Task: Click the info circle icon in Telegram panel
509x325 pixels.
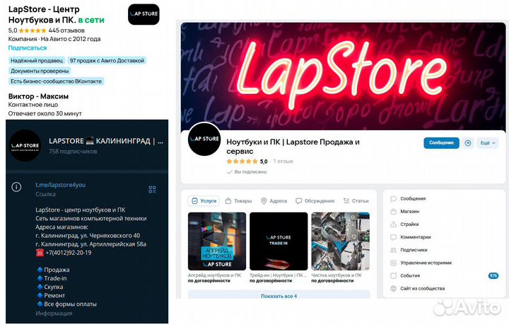Action: [x=16, y=187]
